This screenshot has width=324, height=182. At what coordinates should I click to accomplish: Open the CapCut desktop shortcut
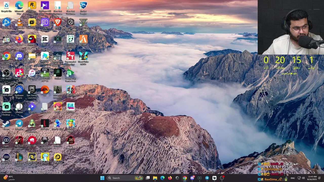[45, 41]
